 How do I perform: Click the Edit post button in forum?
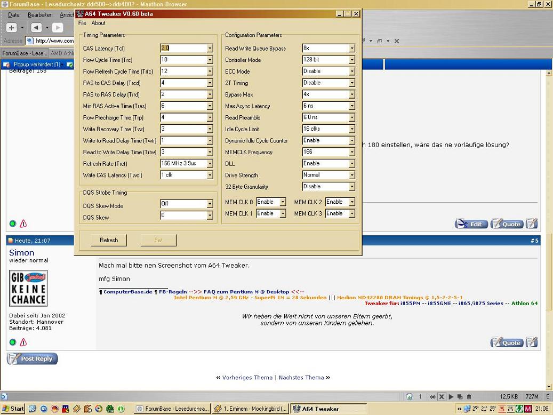pos(471,224)
